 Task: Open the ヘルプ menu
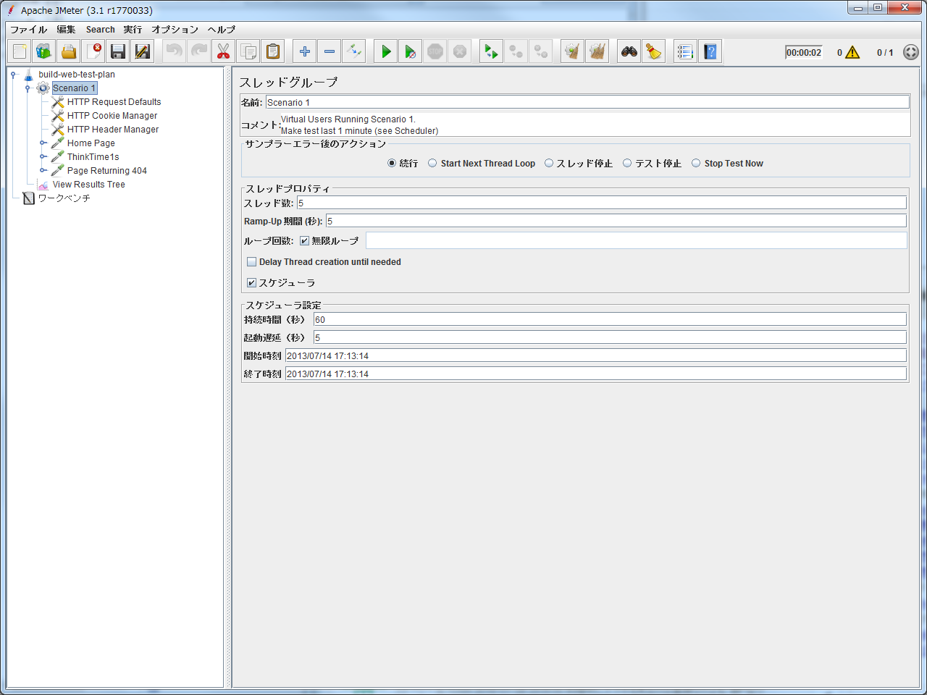pyautogui.click(x=222, y=30)
